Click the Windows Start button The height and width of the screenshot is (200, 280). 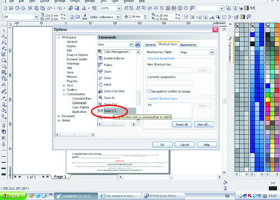click(x=13, y=196)
